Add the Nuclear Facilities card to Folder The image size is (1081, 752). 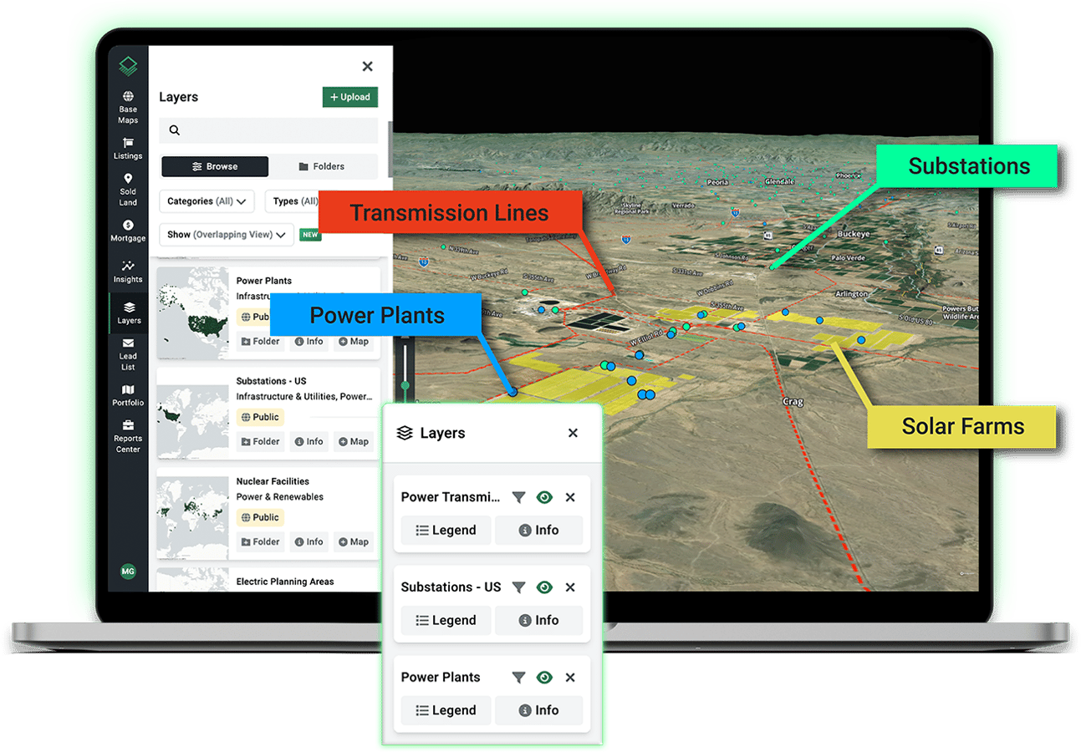(x=260, y=541)
